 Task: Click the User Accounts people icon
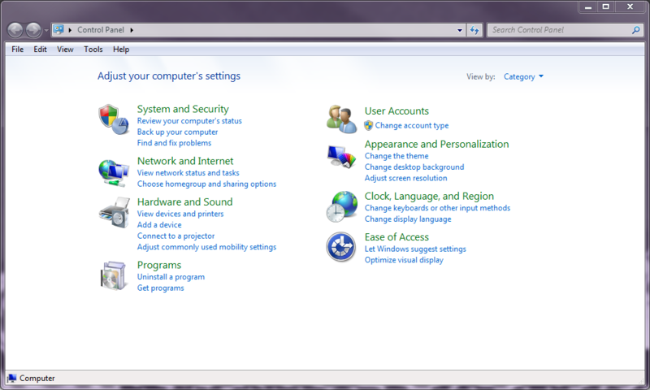coord(341,119)
